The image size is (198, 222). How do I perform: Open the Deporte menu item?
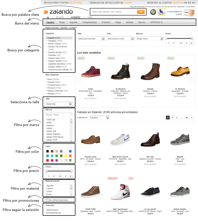[x=73, y=22]
